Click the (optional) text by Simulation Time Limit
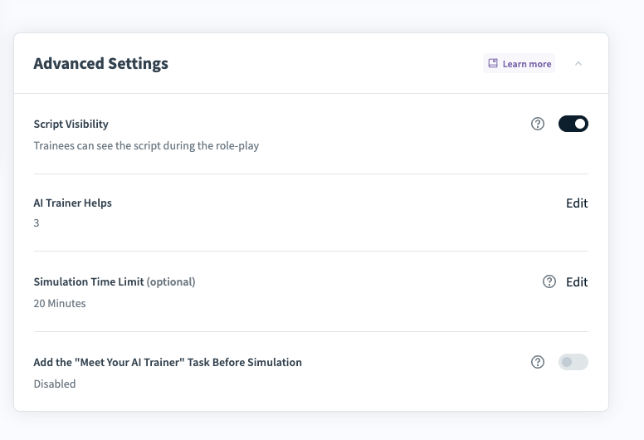The image size is (644, 440). [x=171, y=282]
